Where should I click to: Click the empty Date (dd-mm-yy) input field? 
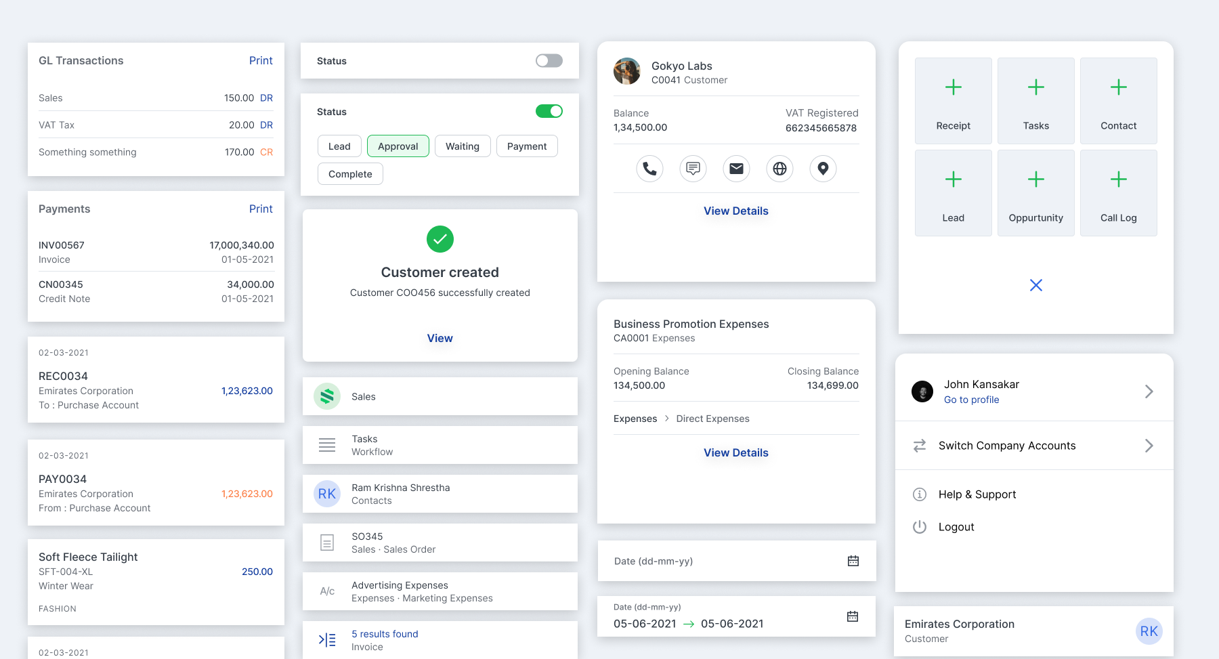coord(737,561)
